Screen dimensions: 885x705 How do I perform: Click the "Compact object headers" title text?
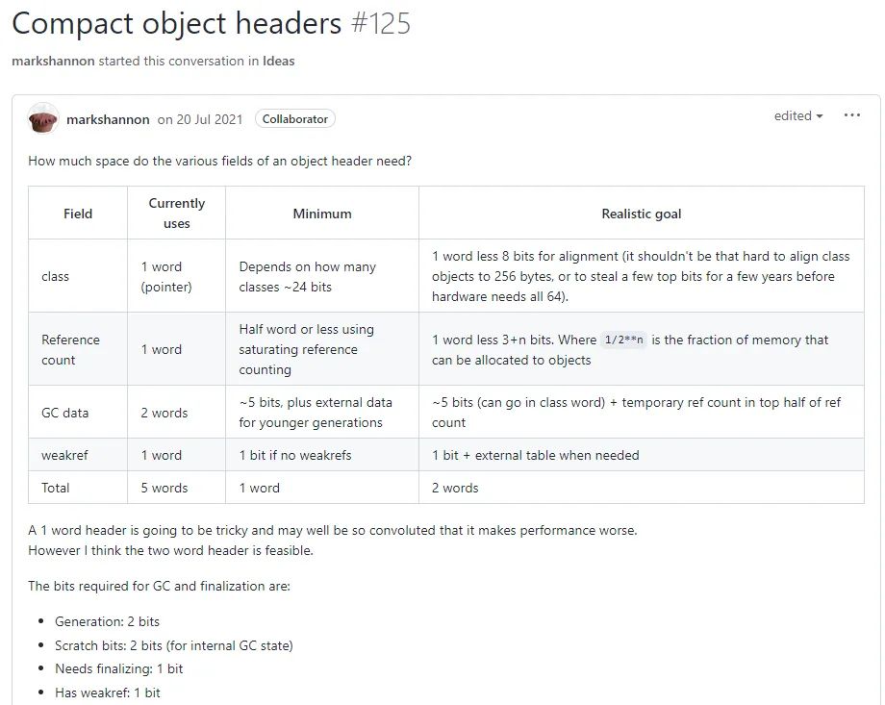176,23
